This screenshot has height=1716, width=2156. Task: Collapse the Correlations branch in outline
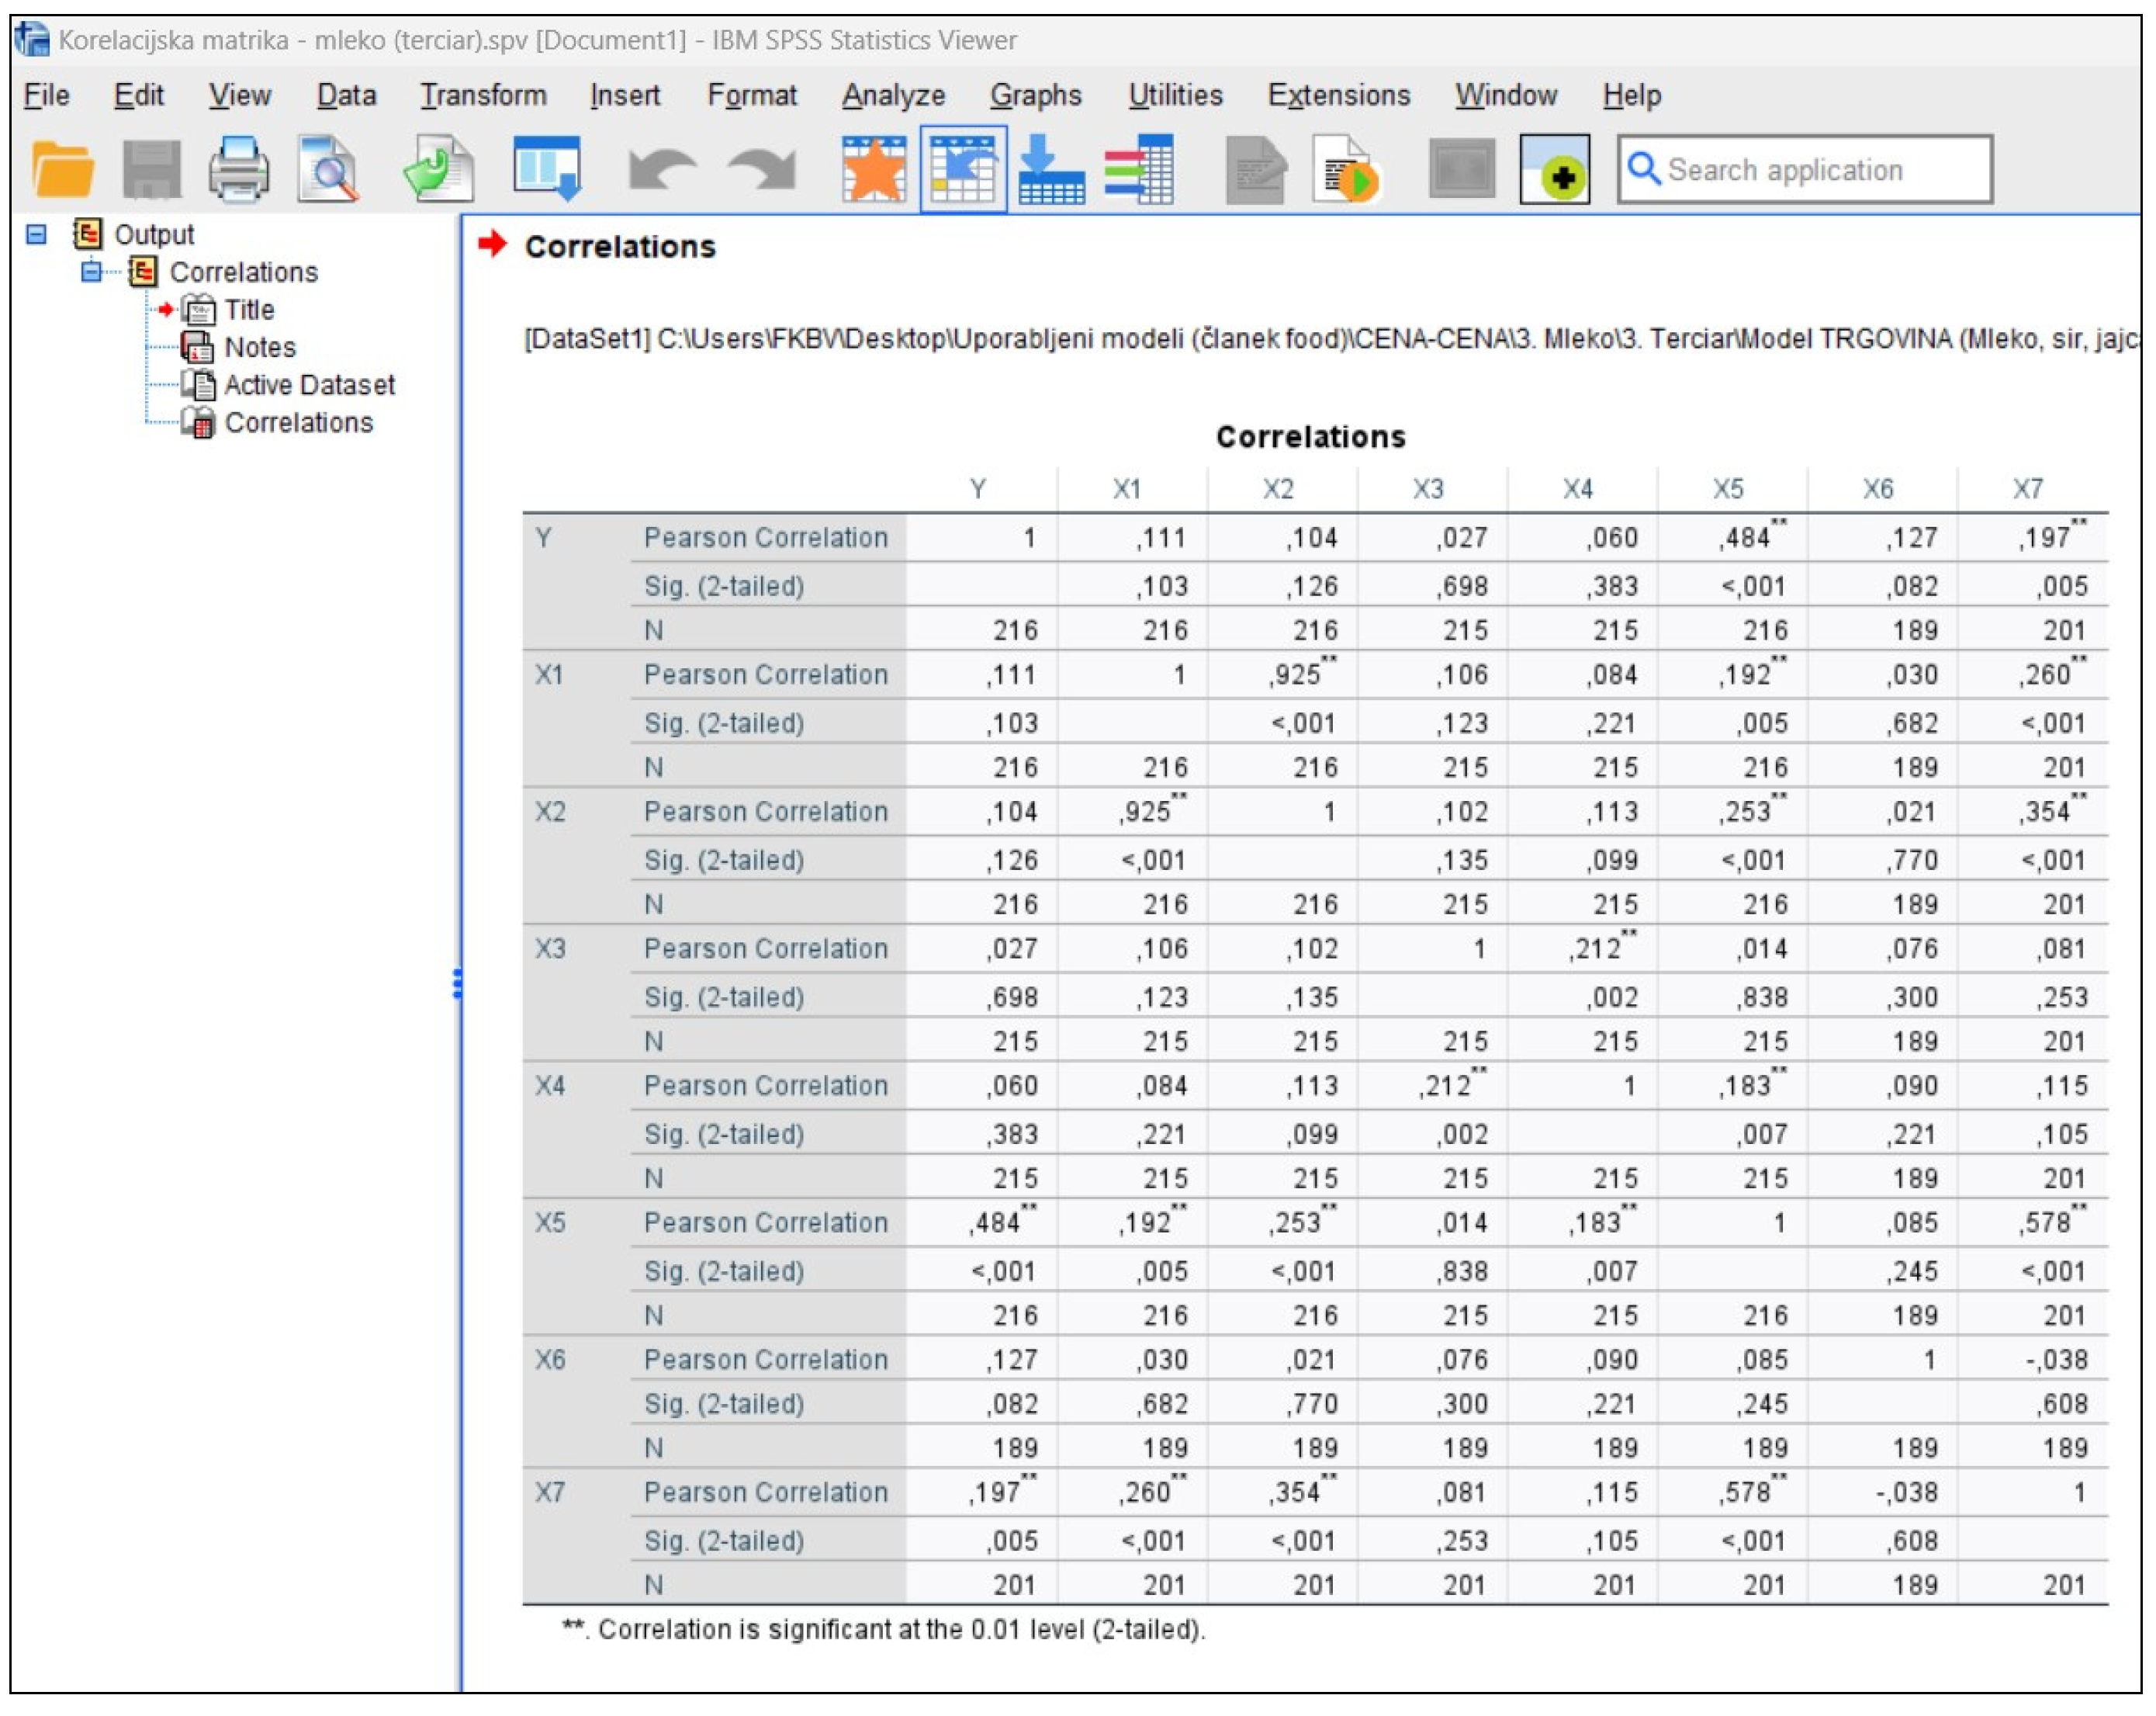(x=91, y=271)
